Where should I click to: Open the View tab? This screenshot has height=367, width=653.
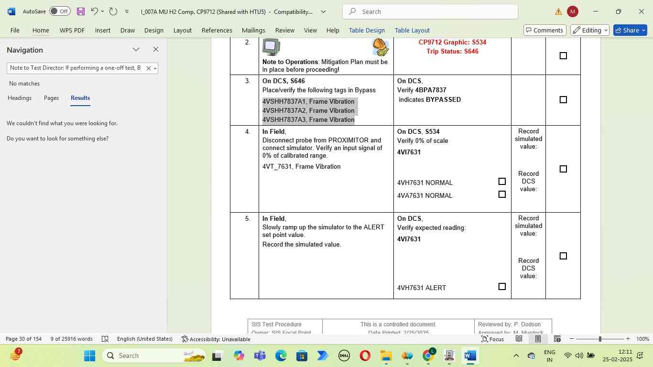pyautogui.click(x=310, y=30)
